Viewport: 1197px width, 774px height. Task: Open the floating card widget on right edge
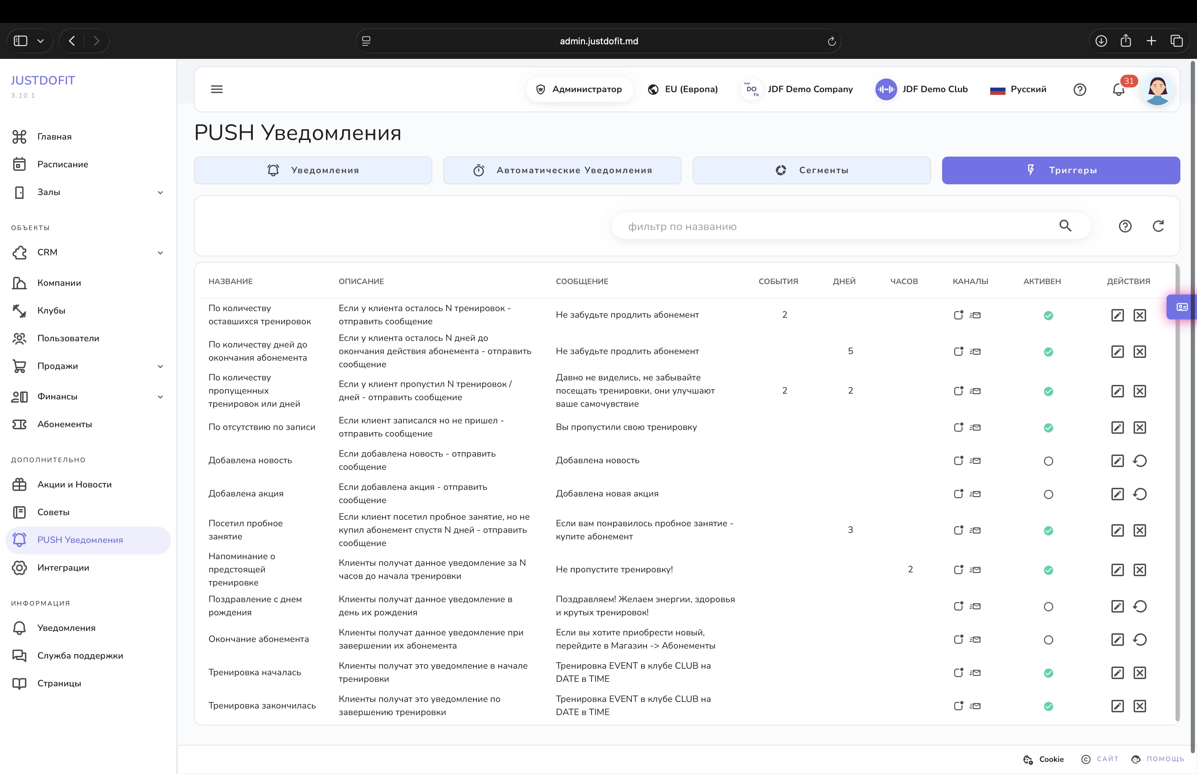pyautogui.click(x=1182, y=307)
